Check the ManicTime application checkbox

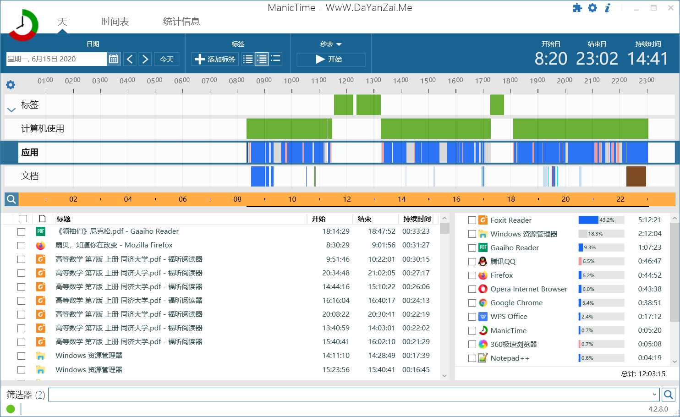(472, 331)
